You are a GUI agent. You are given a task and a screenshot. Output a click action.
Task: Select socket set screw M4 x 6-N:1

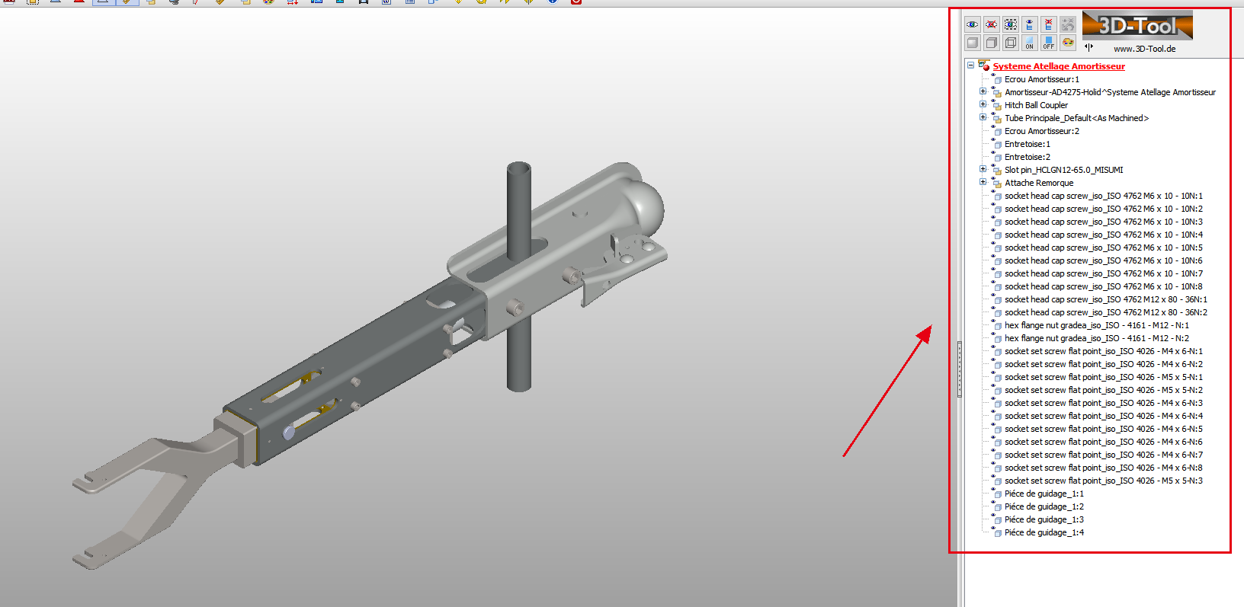tap(1104, 351)
